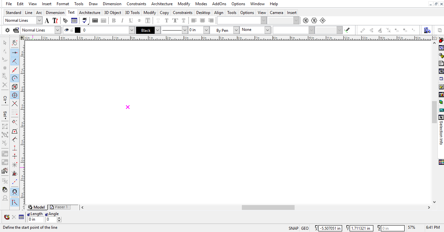Open the layers manager icon next to gear
This screenshot has width=444, height=232.
click(16, 30)
